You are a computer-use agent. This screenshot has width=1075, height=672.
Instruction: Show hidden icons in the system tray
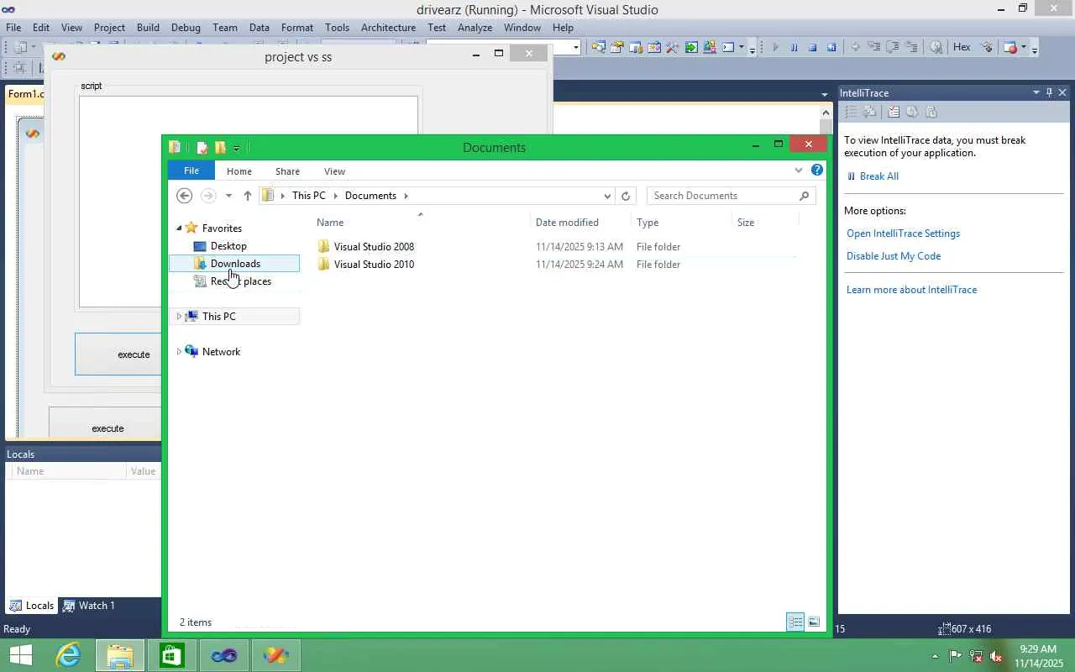(936, 656)
